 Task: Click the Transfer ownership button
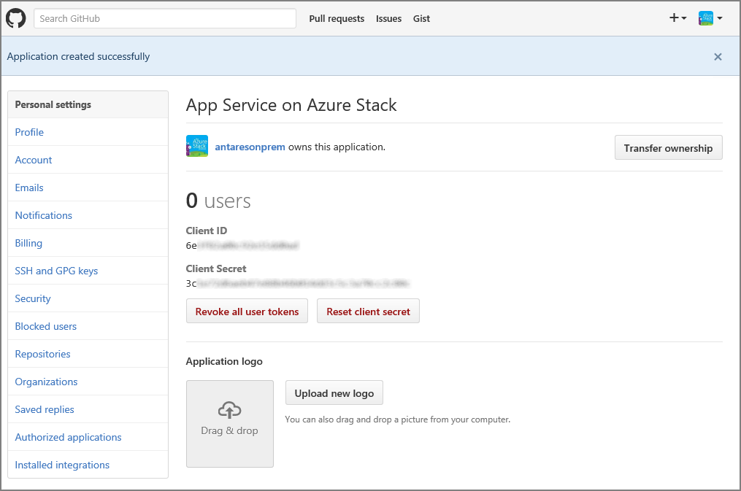pos(668,147)
